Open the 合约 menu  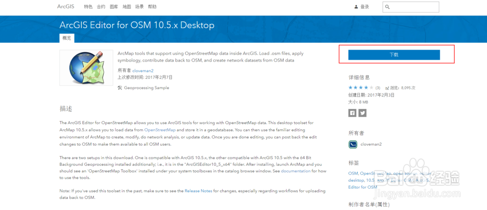(x=101, y=7)
